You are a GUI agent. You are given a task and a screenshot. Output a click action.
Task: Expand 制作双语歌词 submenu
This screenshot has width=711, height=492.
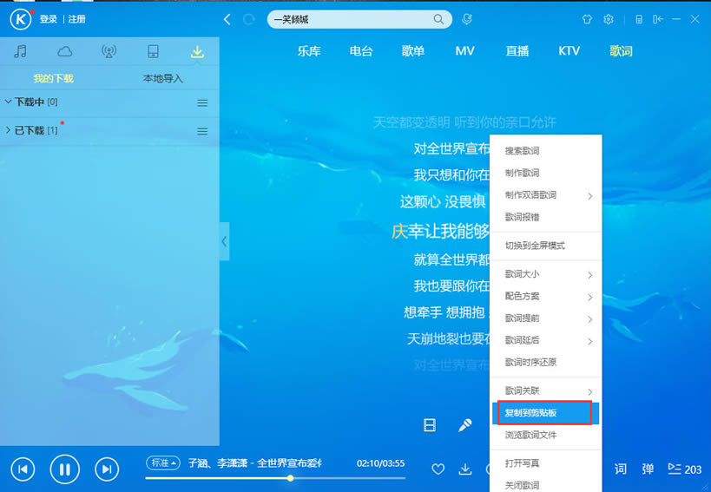(546, 195)
